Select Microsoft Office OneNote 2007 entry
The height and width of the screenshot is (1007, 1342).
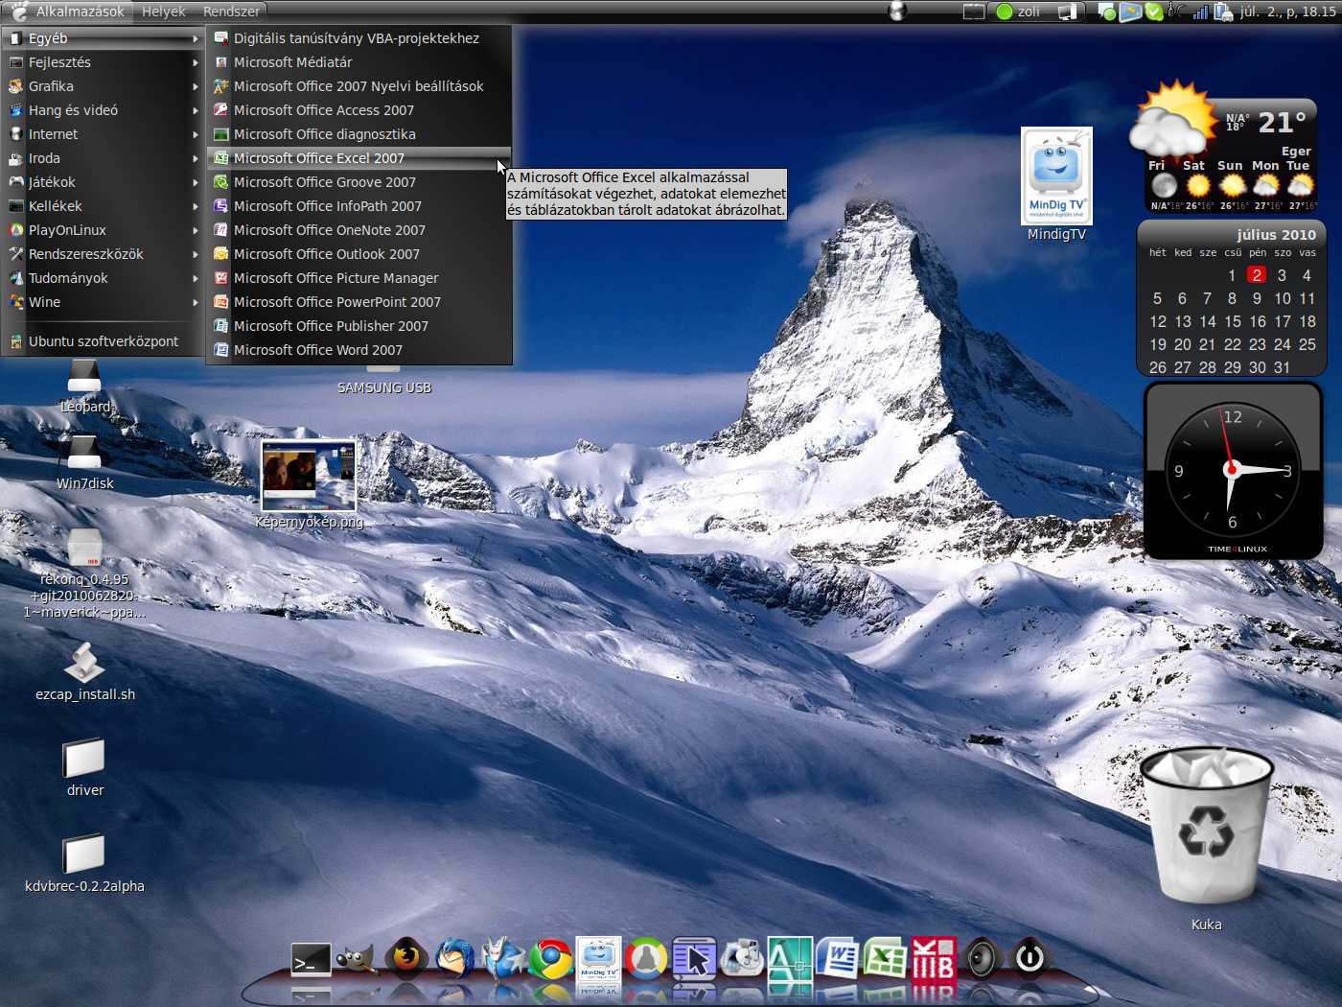click(359, 230)
